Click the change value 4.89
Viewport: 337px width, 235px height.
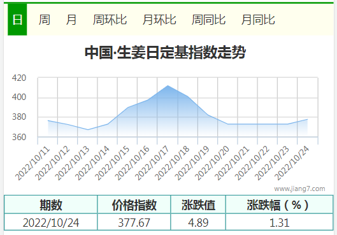pos(198,222)
